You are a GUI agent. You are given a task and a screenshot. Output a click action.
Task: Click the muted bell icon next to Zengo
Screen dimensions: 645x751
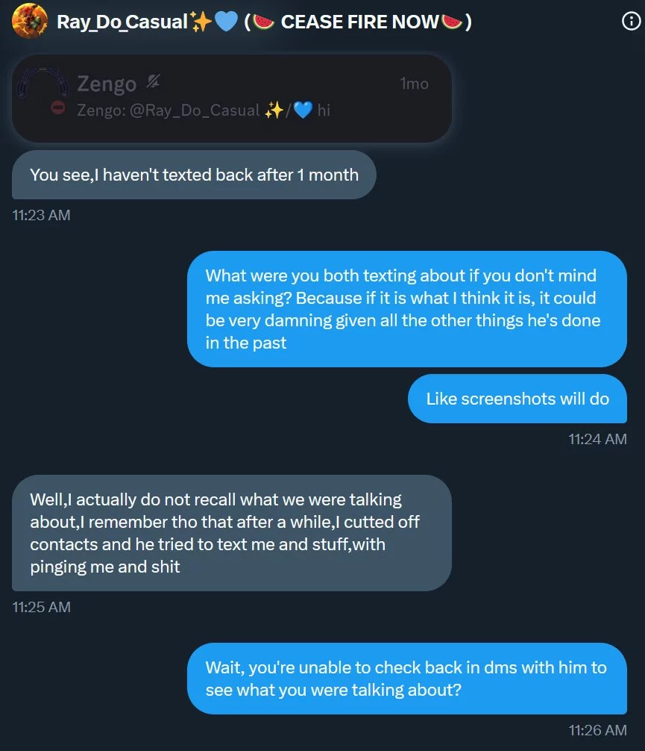click(x=153, y=82)
